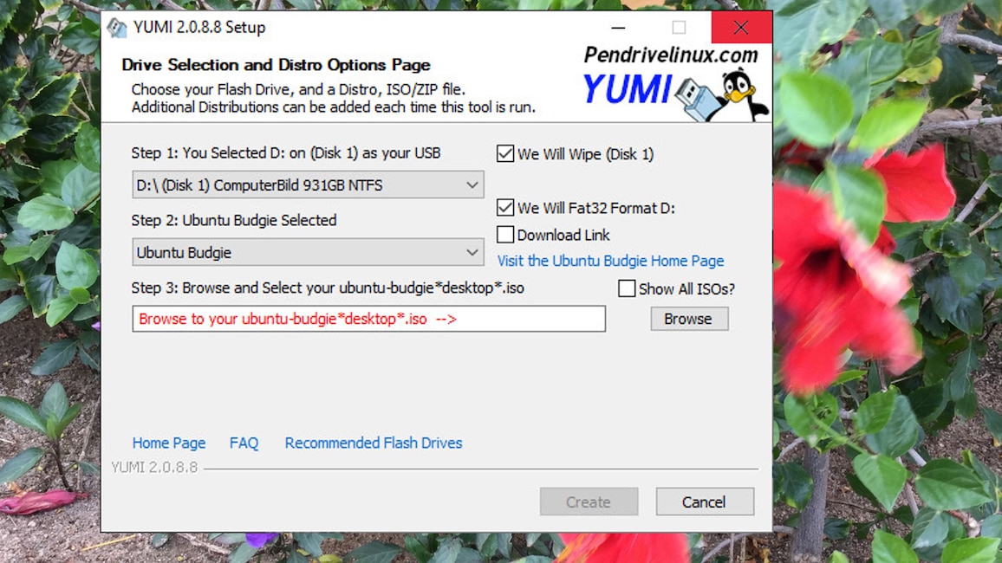
Task: Click the Recommended Flash Drives link
Action: pos(372,443)
